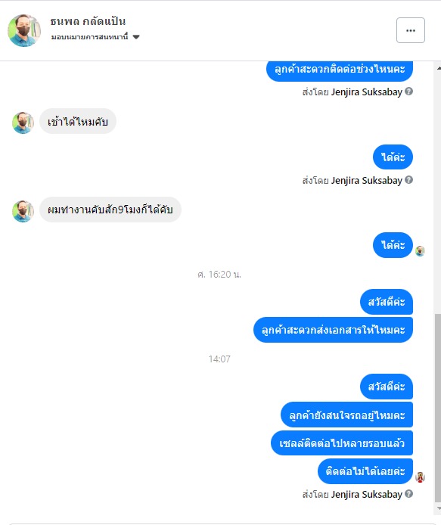Click the scrollbar up arrow
This screenshot has width=441, height=525.
pos(438,68)
